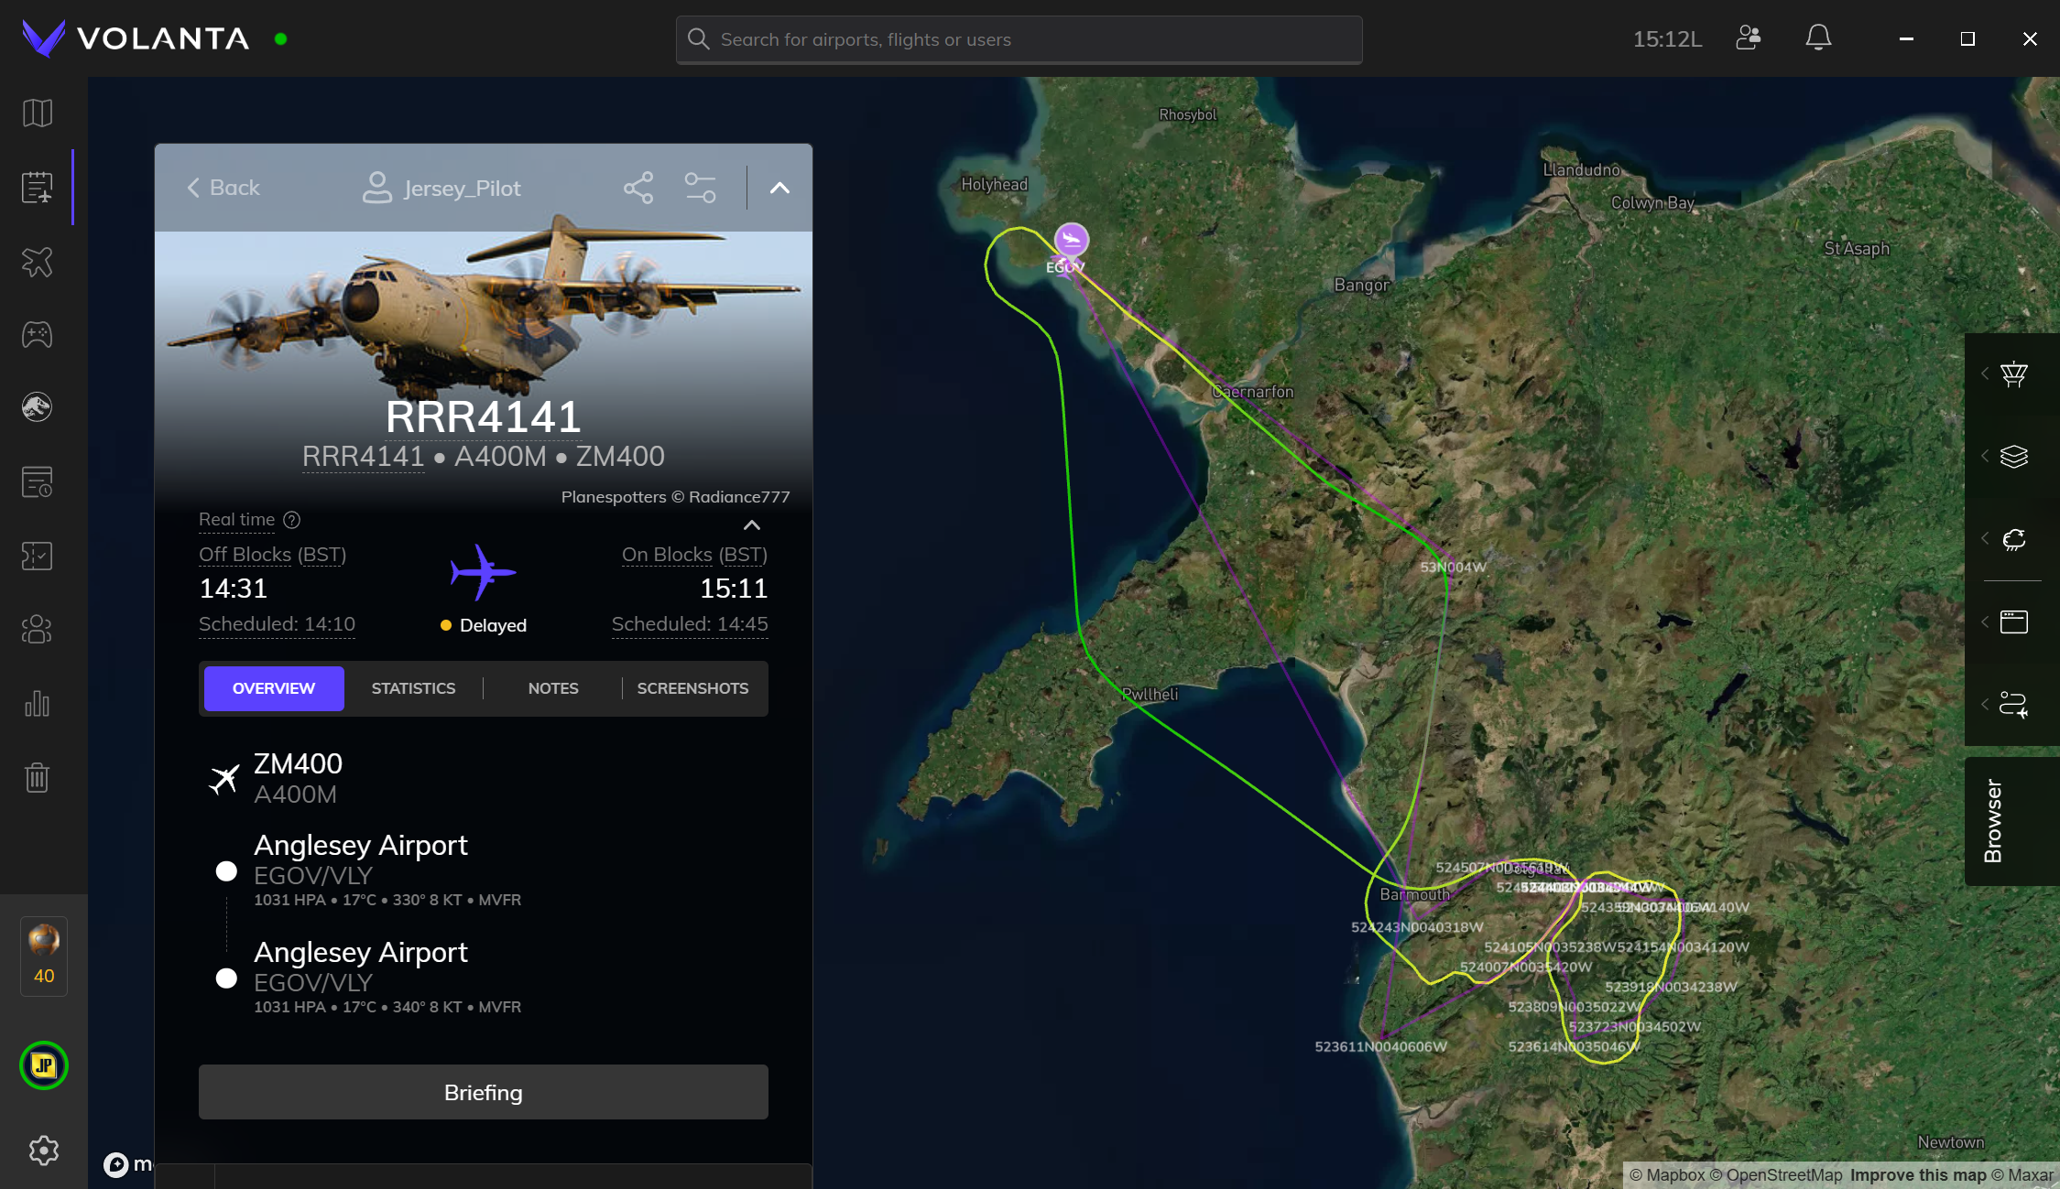Viewport: 2060px width, 1189px height.
Task: Click the search airports, flights or users field
Action: click(1019, 39)
